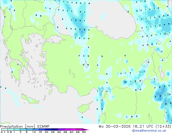Click the '(12+33)' forecast run text
172x133 pixels.
[163, 126]
